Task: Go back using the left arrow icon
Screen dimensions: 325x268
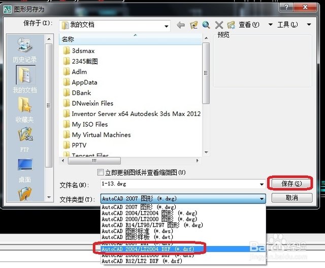Action: (181, 25)
